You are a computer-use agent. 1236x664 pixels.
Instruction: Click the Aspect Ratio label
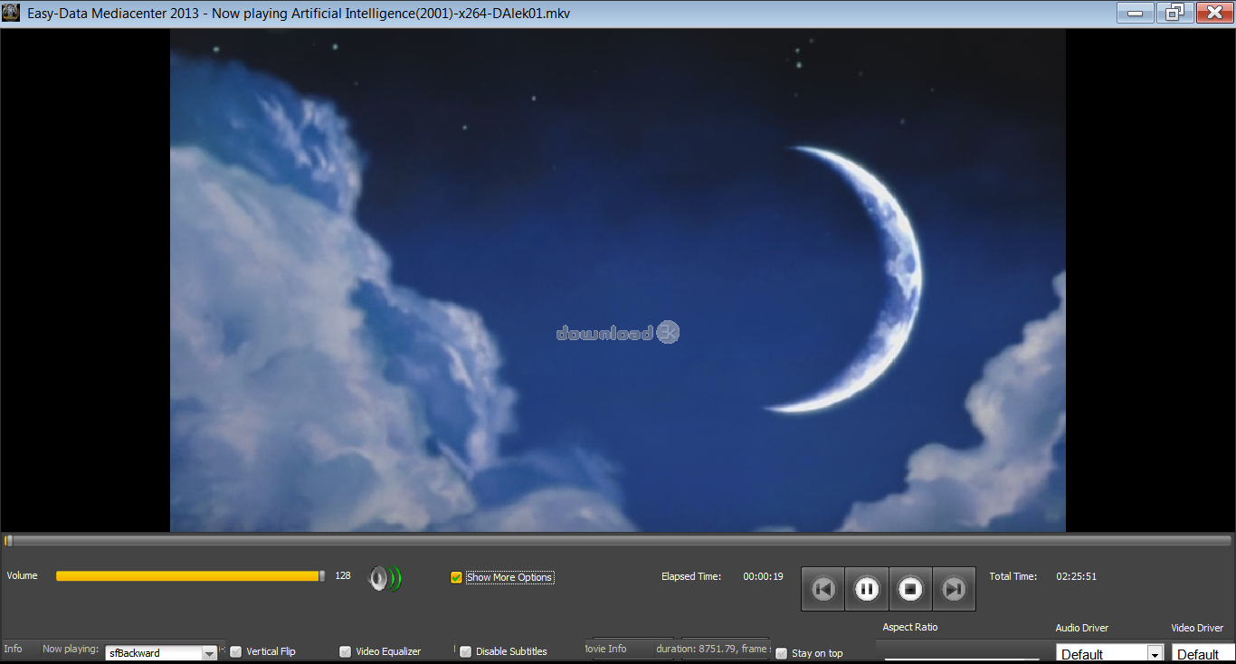(x=910, y=627)
